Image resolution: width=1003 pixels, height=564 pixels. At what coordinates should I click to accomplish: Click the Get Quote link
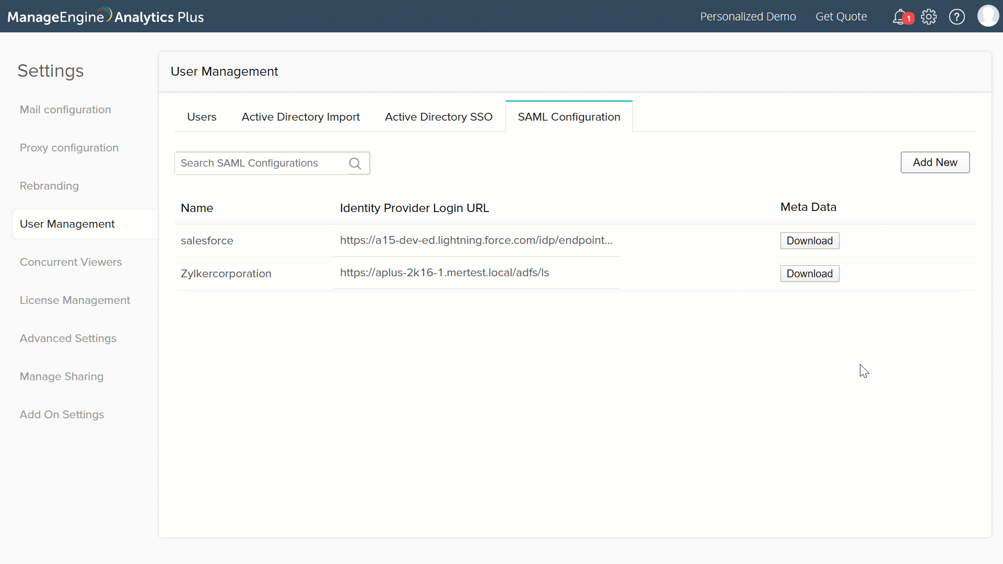click(x=841, y=17)
